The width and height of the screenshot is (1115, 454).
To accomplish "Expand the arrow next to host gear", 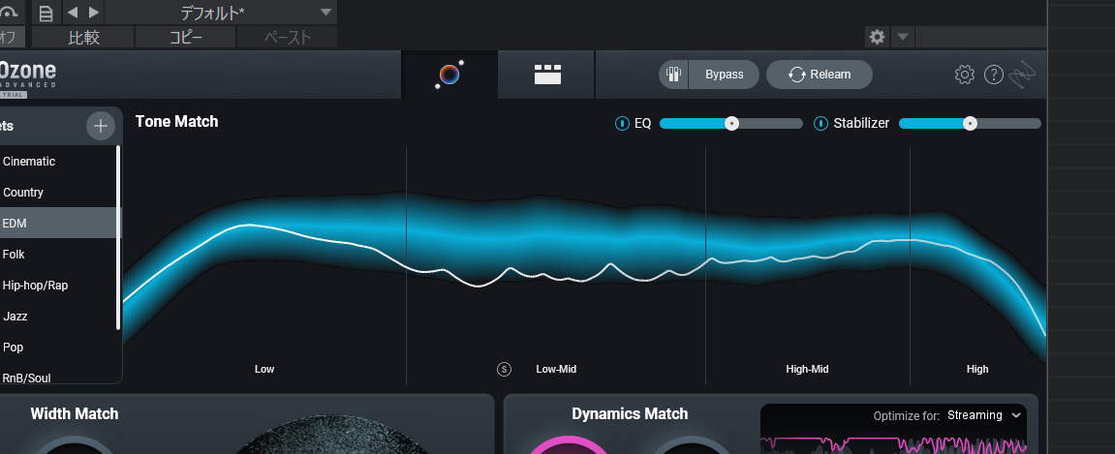I will pyautogui.click(x=903, y=37).
